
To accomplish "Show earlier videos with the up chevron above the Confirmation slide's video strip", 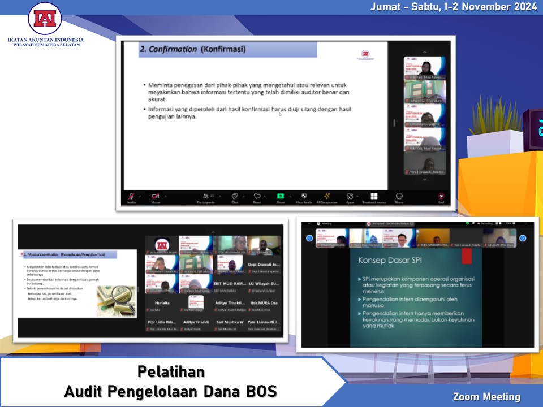I will point(425,52).
